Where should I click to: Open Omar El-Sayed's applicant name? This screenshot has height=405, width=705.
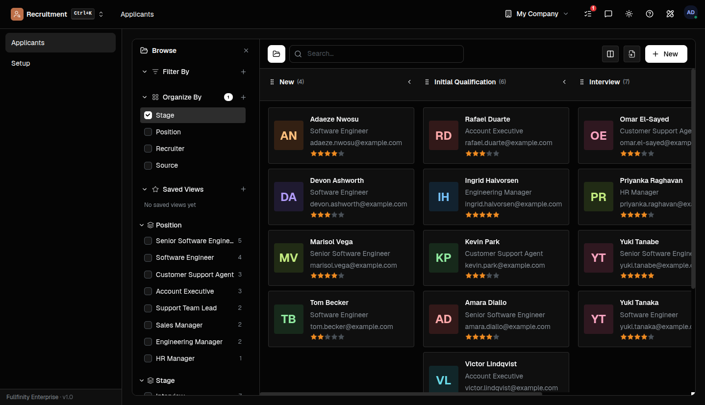coord(644,119)
